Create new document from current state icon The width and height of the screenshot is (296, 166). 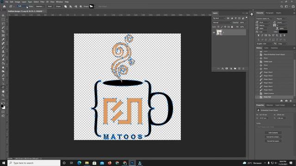[x=282, y=101]
